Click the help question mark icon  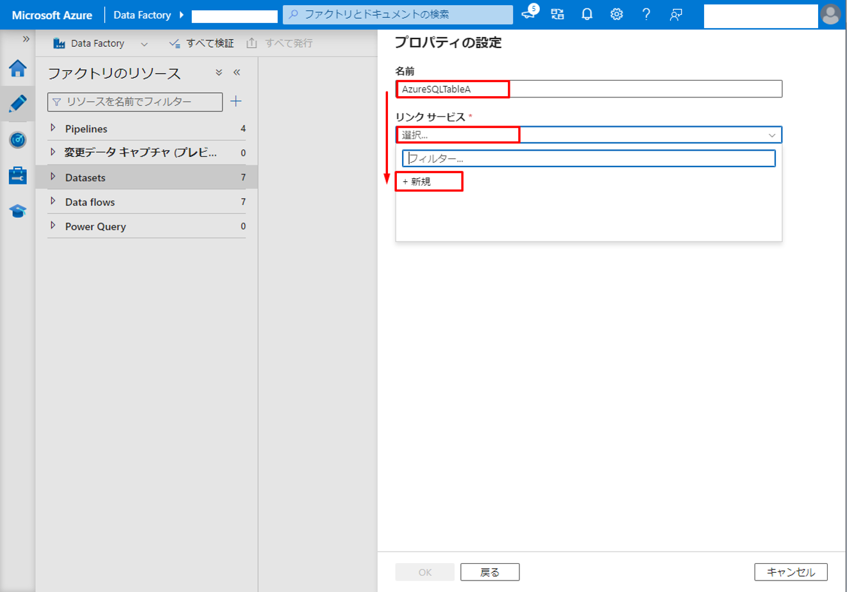(x=646, y=15)
